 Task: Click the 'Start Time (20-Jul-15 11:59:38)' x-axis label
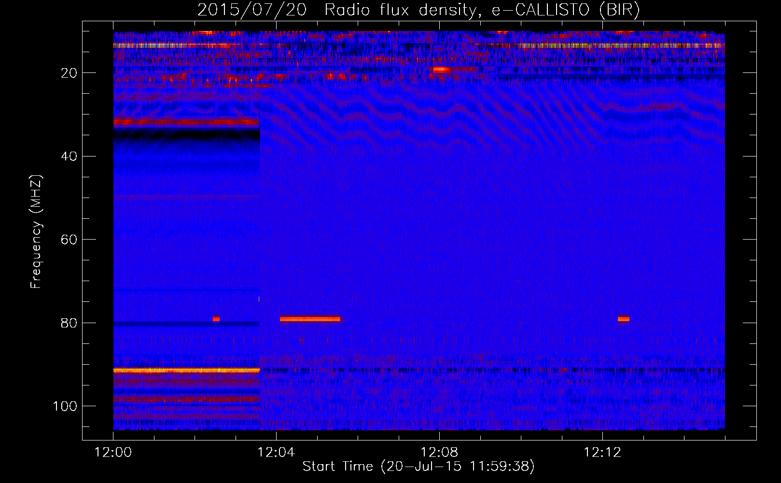[418, 467]
